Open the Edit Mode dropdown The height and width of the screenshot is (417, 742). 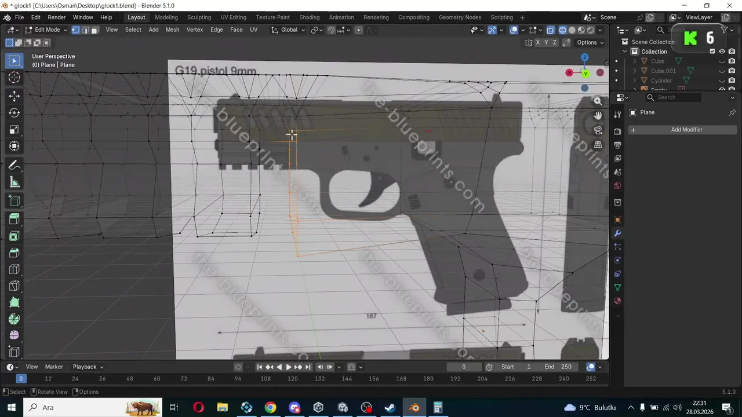[x=46, y=30]
